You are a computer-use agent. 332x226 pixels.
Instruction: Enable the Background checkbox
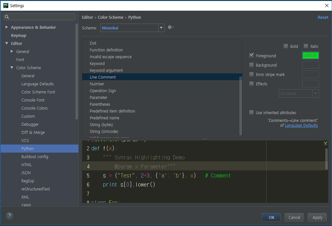pos(251,65)
